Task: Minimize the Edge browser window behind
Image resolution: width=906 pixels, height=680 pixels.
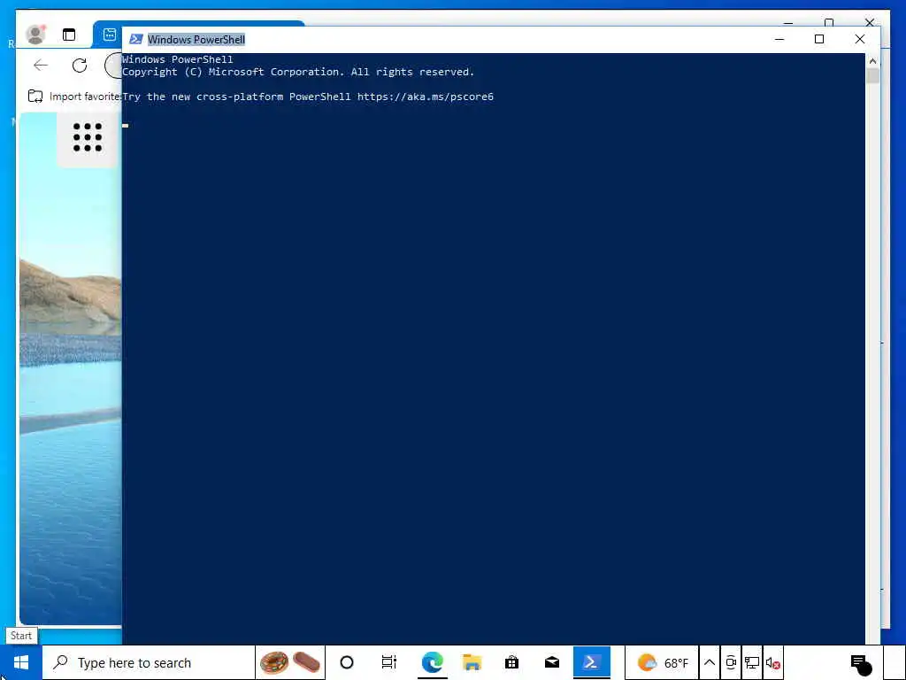Action: (788, 22)
